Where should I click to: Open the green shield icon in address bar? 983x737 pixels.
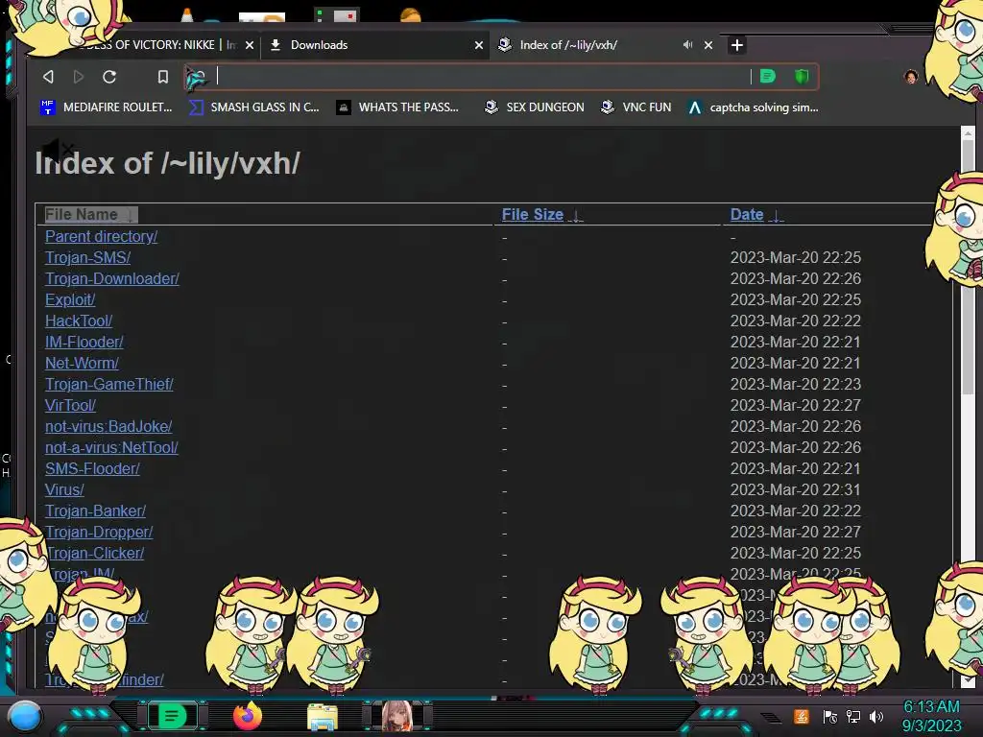pos(802,77)
